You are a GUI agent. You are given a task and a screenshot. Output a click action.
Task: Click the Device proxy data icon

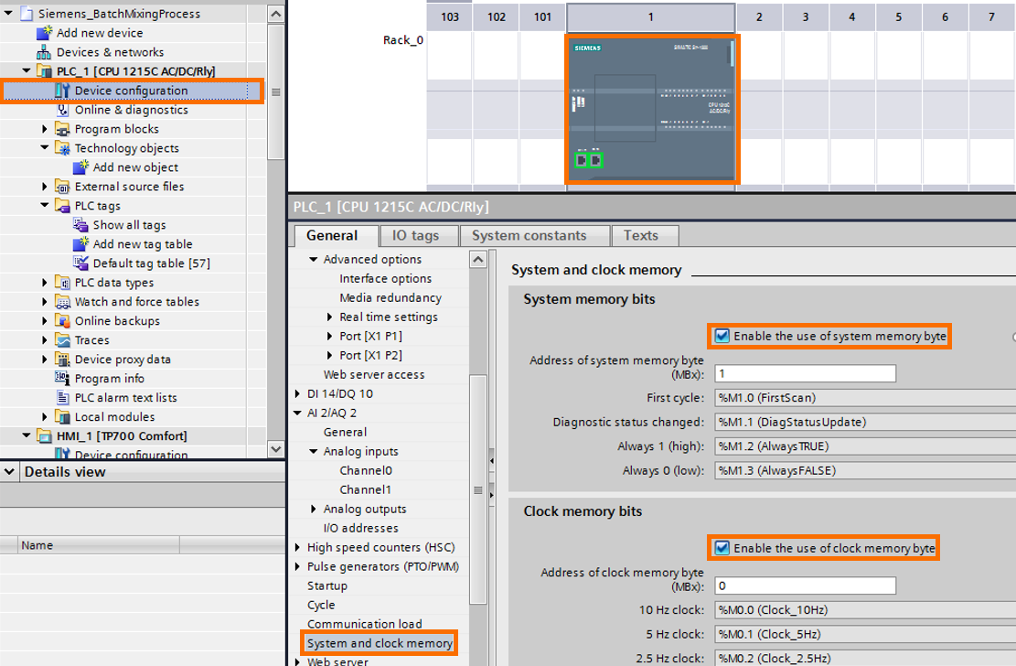coord(62,359)
